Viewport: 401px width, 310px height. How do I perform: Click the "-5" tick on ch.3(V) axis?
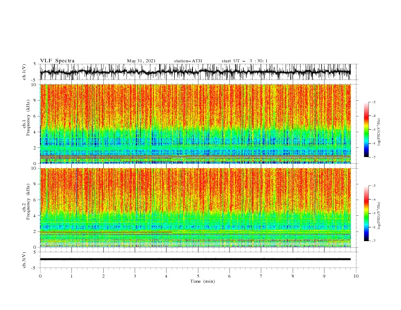click(x=34, y=268)
